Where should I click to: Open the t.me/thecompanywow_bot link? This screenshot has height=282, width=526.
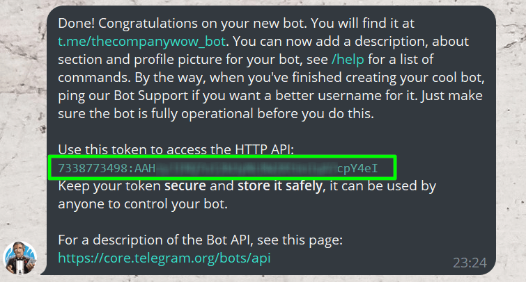(141, 42)
